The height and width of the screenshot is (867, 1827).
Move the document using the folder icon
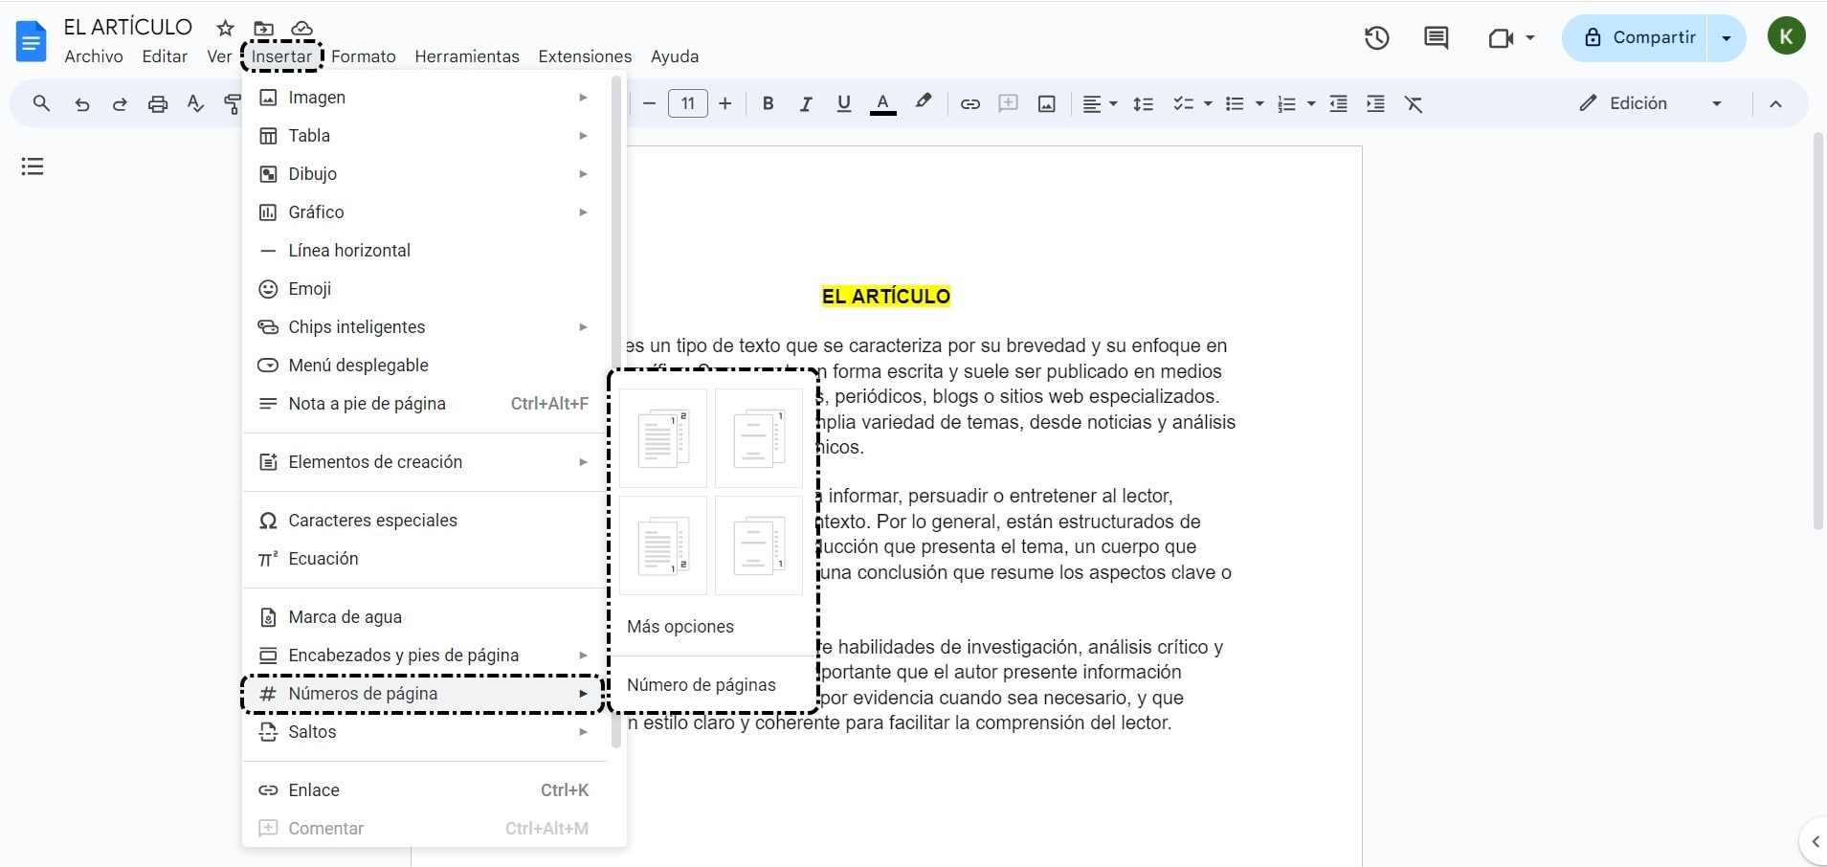coord(263,29)
